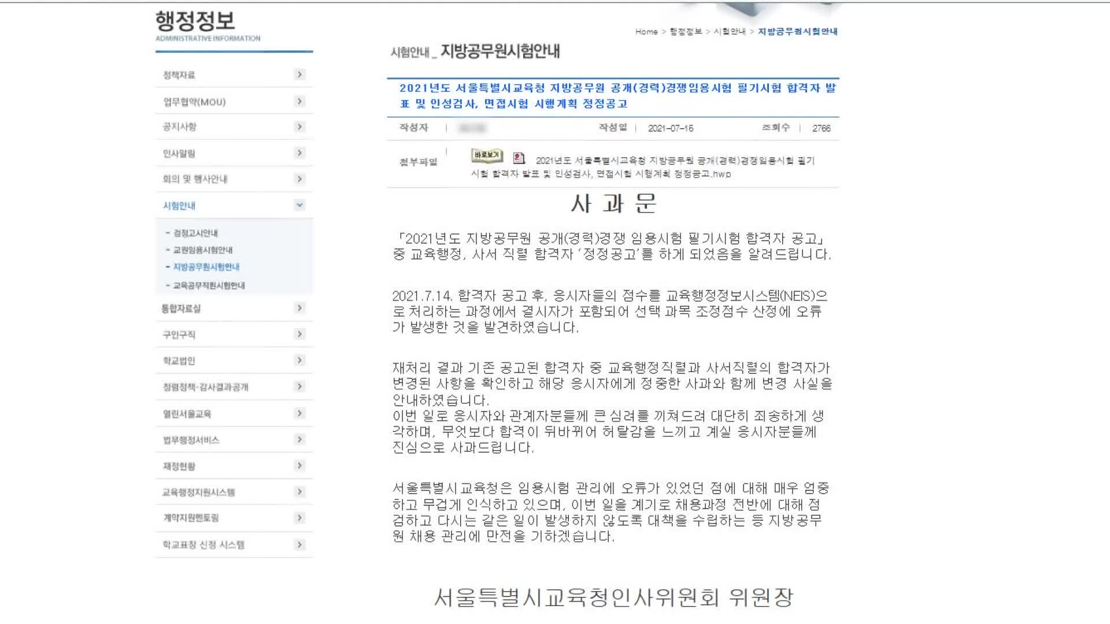Open the 학교표창 신청 시스템 menu item

click(203, 545)
